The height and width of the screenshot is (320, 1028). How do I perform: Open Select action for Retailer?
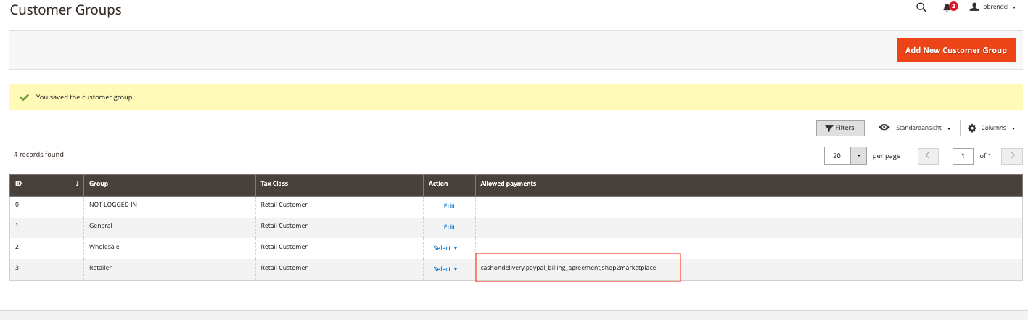445,269
